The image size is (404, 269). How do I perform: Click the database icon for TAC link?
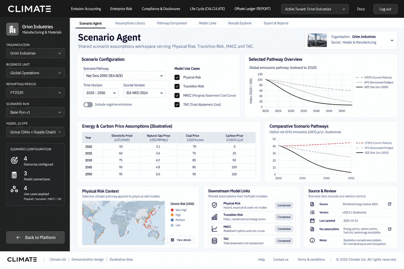[x=214, y=241]
